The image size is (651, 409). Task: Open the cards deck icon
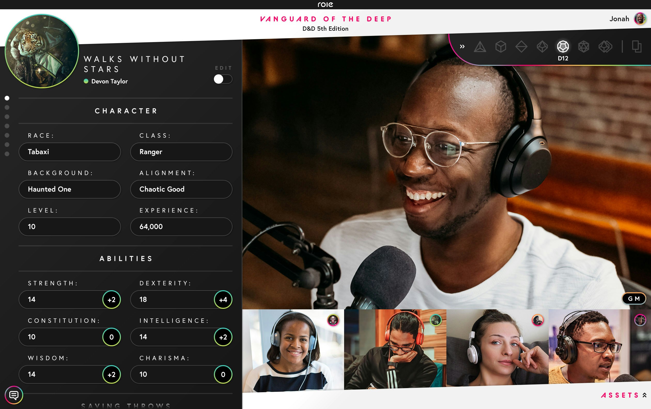click(x=636, y=46)
